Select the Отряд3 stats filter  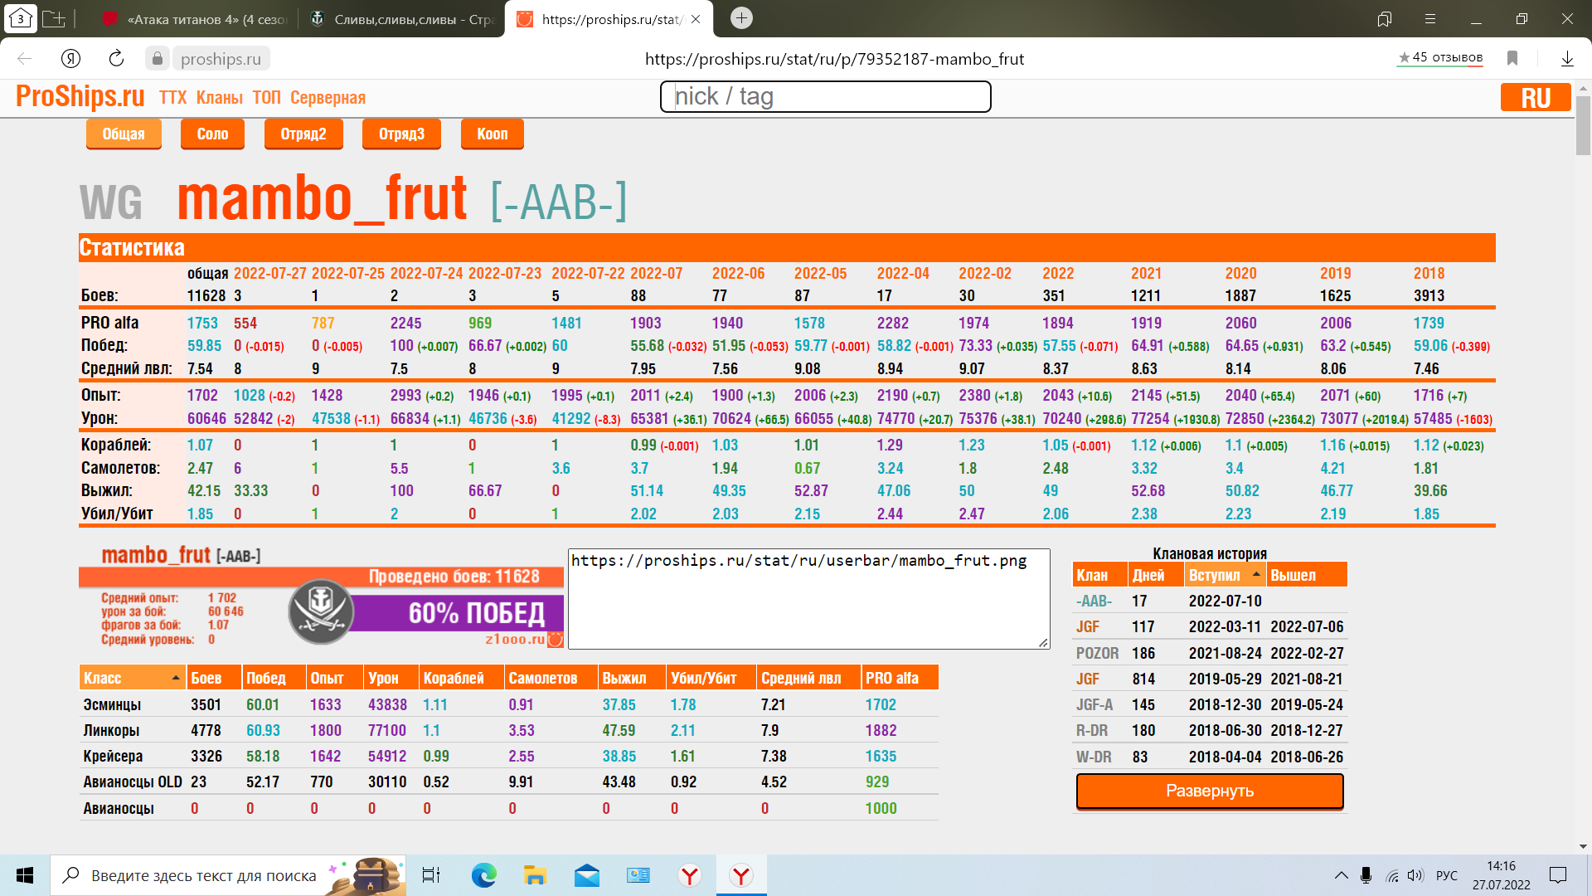pos(401,134)
